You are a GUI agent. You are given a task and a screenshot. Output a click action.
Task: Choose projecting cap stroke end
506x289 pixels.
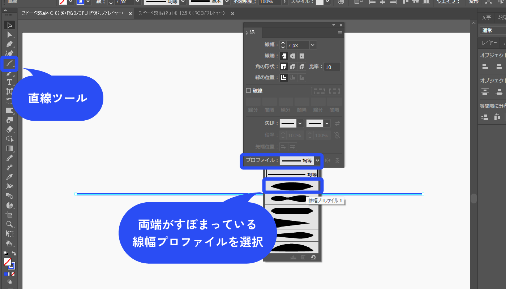pos(302,56)
